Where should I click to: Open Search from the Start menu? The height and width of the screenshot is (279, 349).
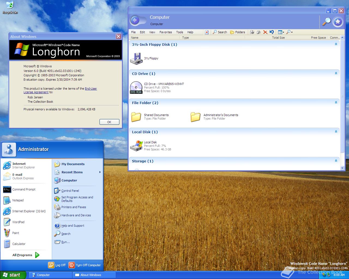pyautogui.click(x=77, y=234)
